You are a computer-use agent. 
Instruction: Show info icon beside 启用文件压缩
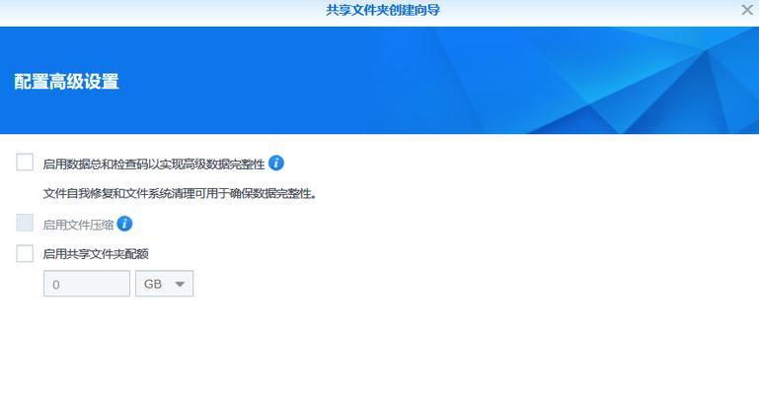tap(124, 224)
